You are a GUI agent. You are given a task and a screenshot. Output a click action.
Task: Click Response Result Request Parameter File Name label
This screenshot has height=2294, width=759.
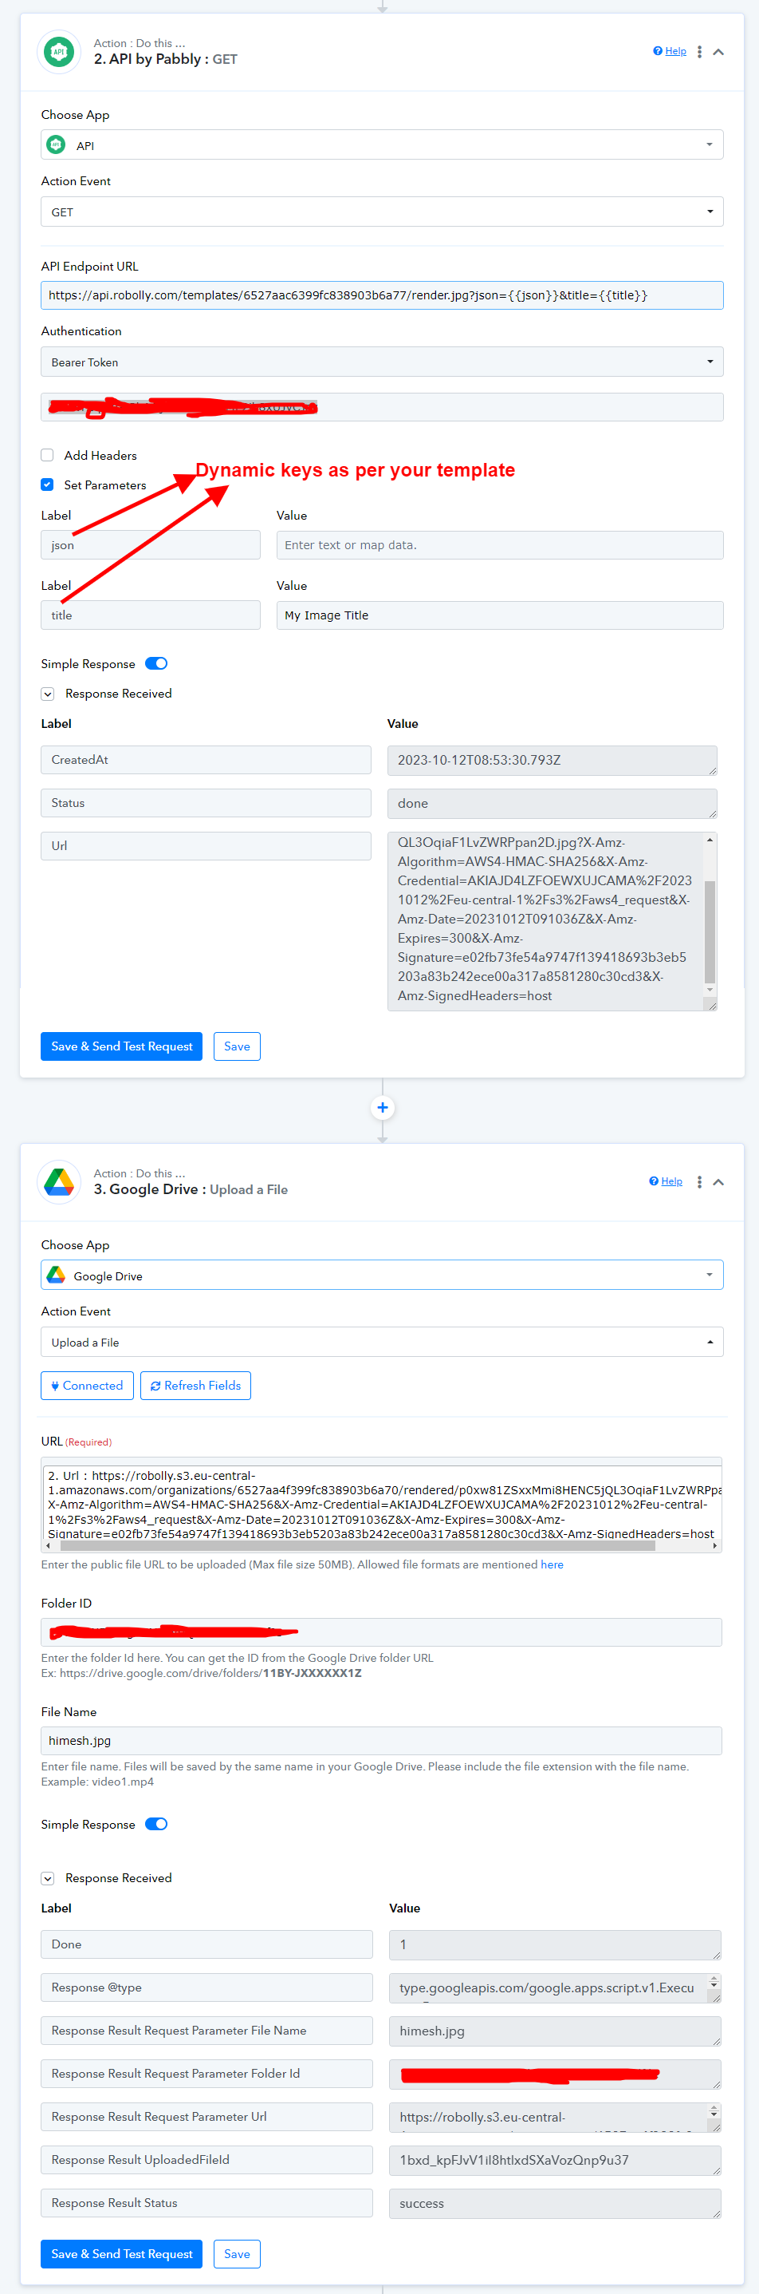point(206,2031)
